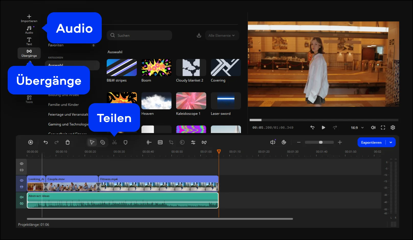Image resolution: width=413 pixels, height=240 pixels.
Task: Click the timeline zoom slider handle
Action: [x=321, y=142]
